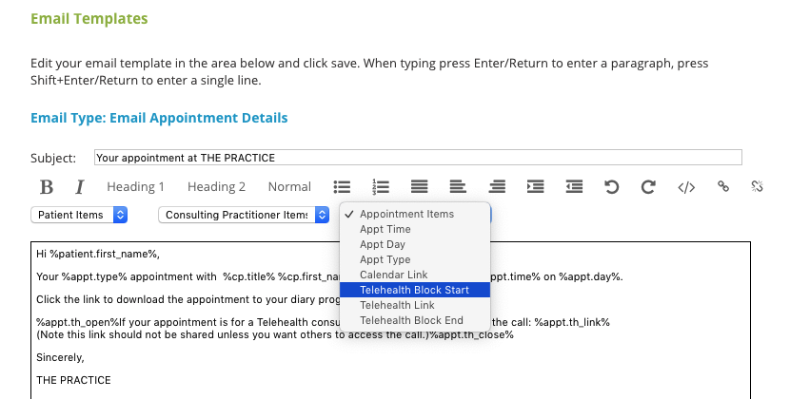This screenshot has width=790, height=399.
Task: Select Calendar Link from the list
Action: click(x=415, y=275)
